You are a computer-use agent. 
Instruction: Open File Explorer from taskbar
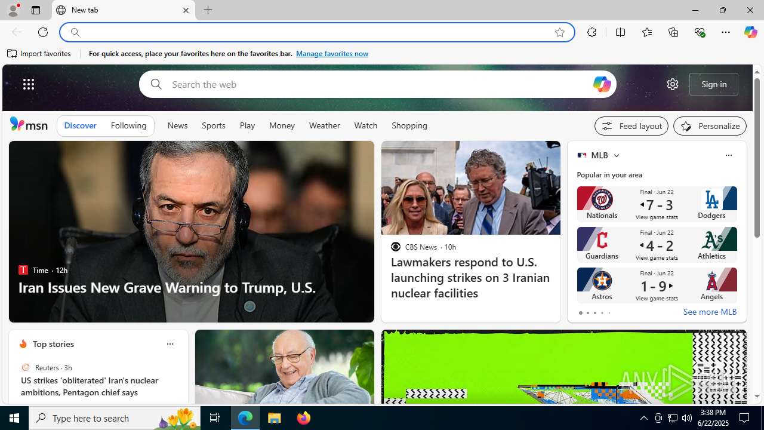[275, 418]
